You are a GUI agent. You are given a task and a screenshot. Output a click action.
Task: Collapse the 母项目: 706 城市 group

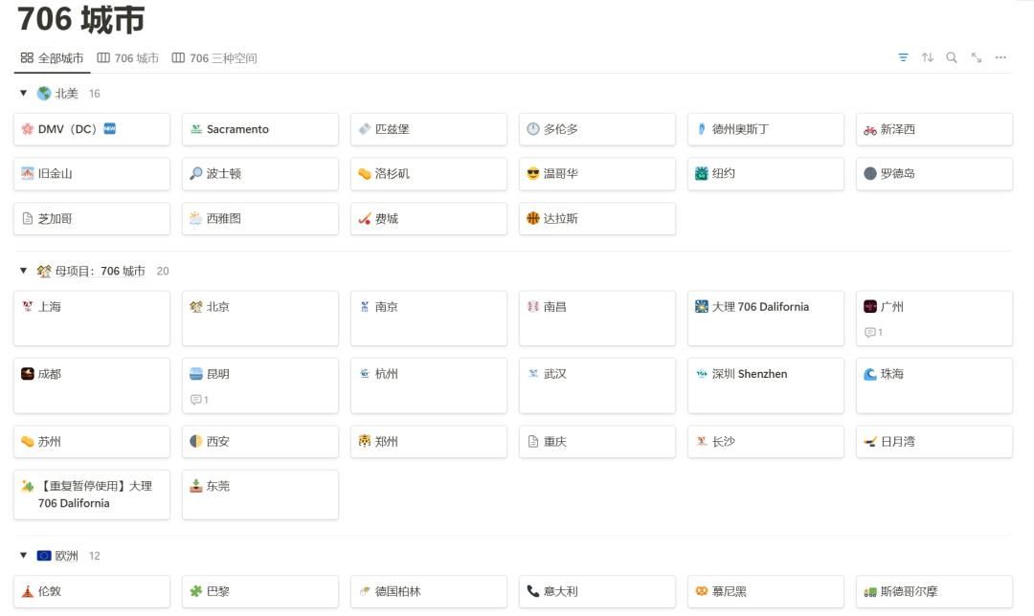[24, 271]
